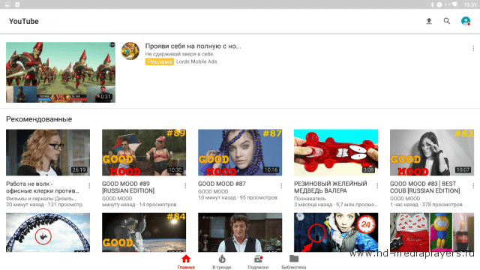The height and width of the screenshot is (270, 480).
Task: Play the Coca-Cola bottle collage thumbnail
Action: (432, 232)
